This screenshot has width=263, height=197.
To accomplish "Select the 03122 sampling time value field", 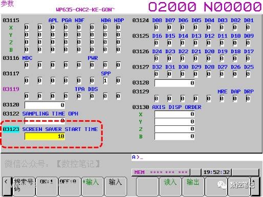I will click(45, 120).
